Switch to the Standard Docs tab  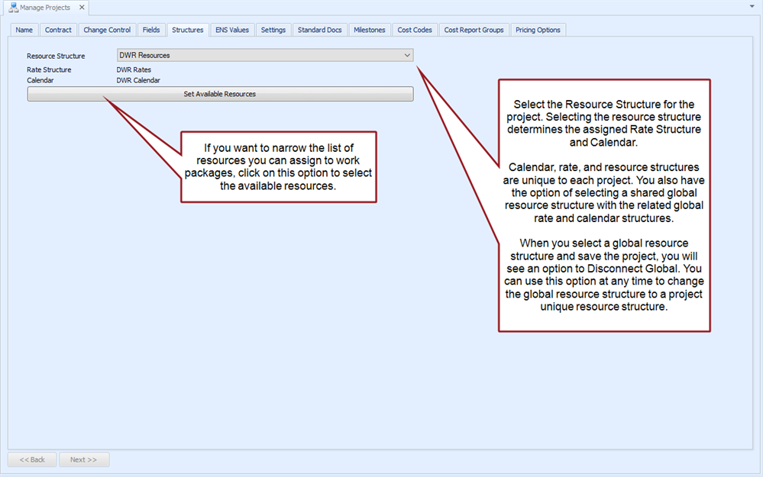point(319,30)
